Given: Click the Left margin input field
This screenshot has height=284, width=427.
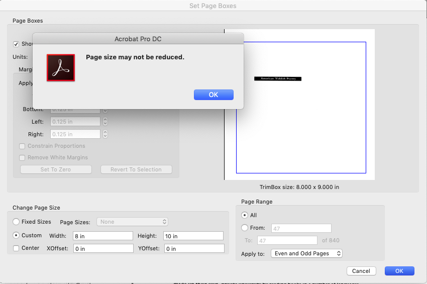Looking at the screenshot, I should coord(75,122).
